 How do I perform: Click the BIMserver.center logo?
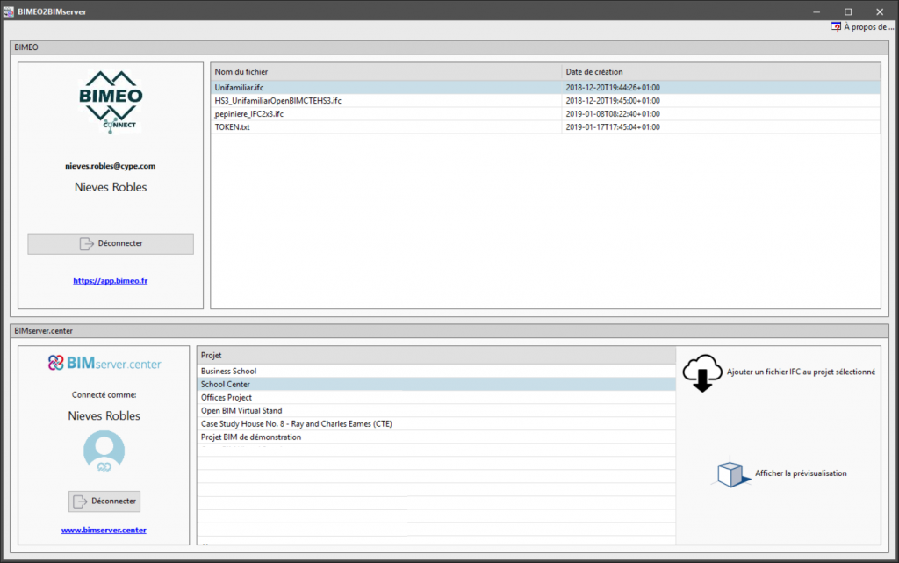click(x=104, y=363)
